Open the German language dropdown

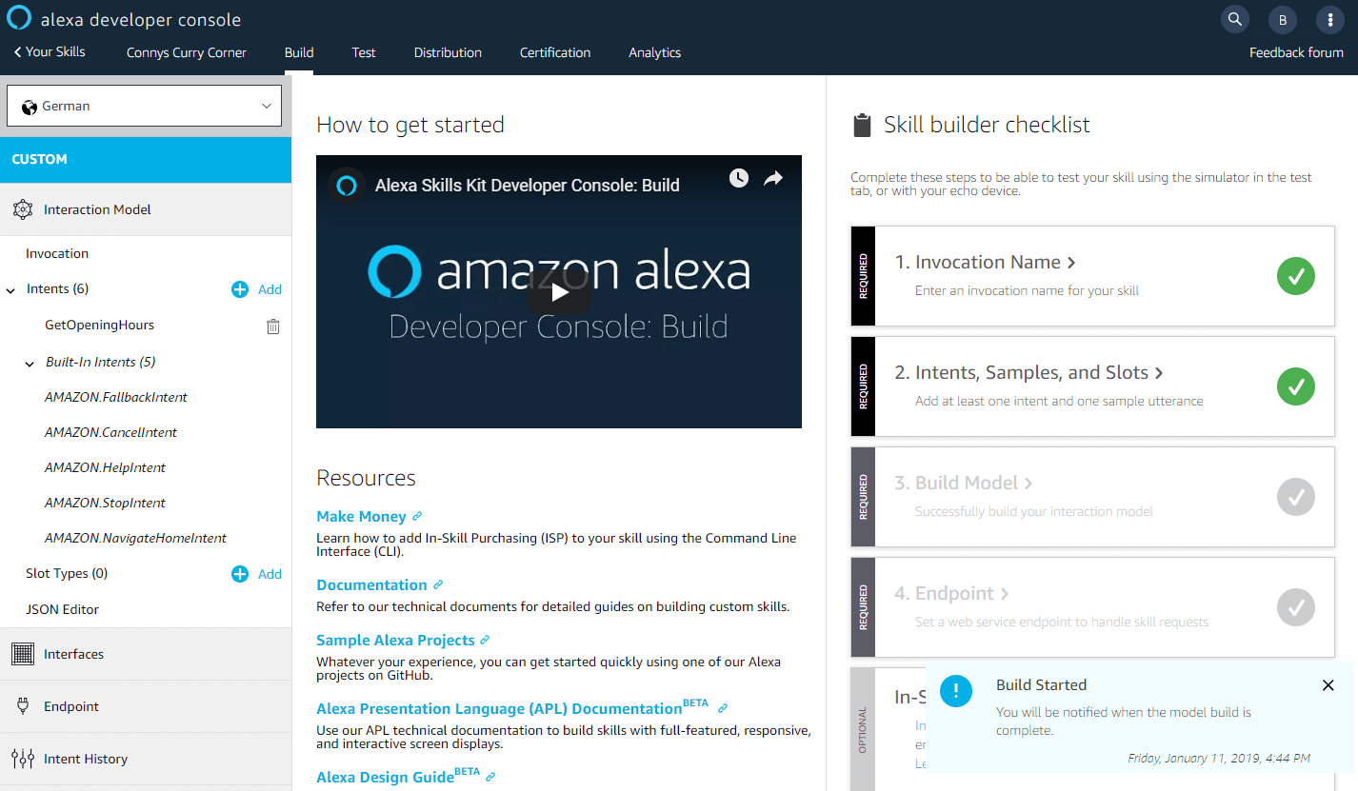(145, 106)
